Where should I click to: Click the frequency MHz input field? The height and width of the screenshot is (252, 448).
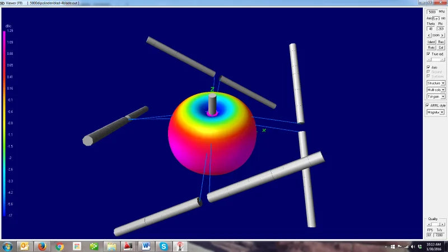pos(432,11)
